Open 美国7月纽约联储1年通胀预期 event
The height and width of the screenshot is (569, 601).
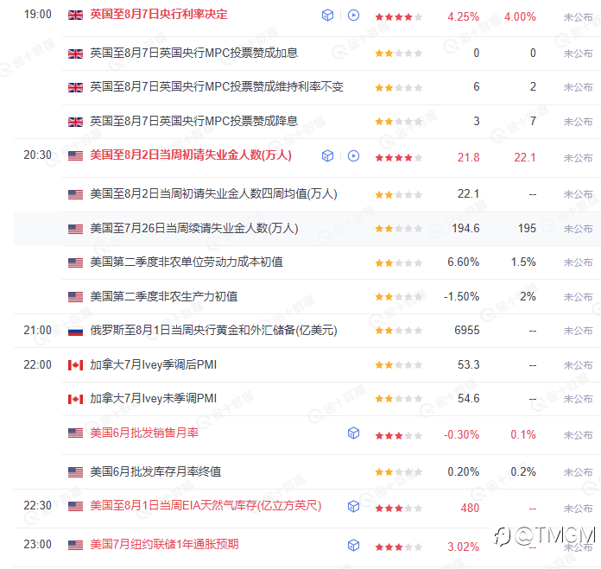164,544
